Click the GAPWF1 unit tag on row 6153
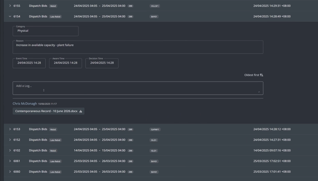318x181 pixels. click(x=155, y=129)
